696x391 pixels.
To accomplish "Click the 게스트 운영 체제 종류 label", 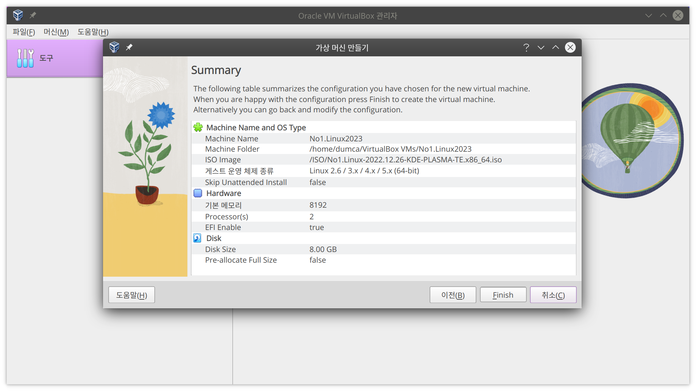I will pyautogui.click(x=239, y=171).
